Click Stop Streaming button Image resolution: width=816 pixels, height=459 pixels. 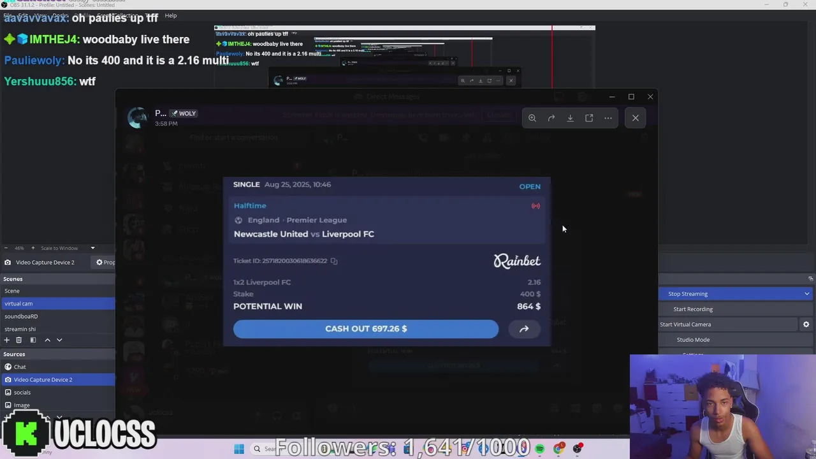coord(731,294)
